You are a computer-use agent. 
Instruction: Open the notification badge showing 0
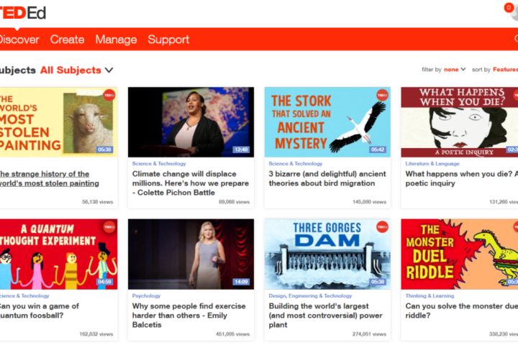coord(509,8)
